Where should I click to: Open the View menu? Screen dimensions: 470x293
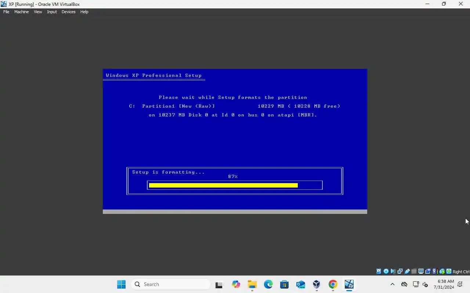[38, 12]
